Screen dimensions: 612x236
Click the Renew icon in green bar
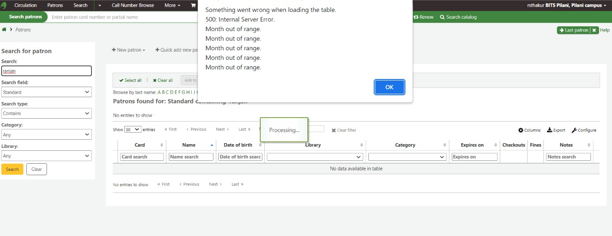416,17
